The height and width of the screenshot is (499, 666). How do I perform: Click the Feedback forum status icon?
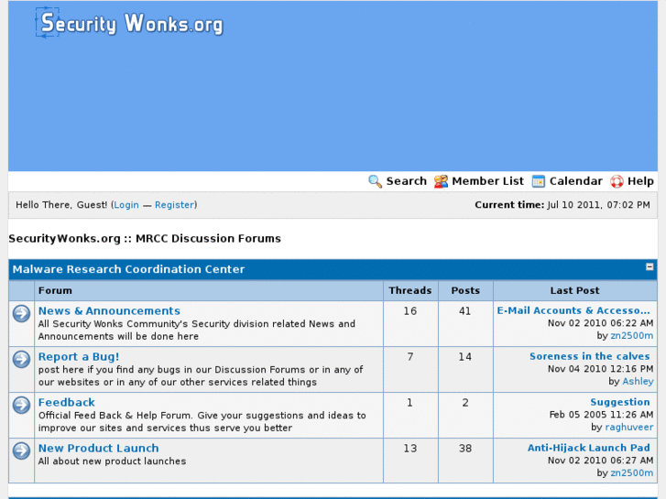click(x=21, y=405)
